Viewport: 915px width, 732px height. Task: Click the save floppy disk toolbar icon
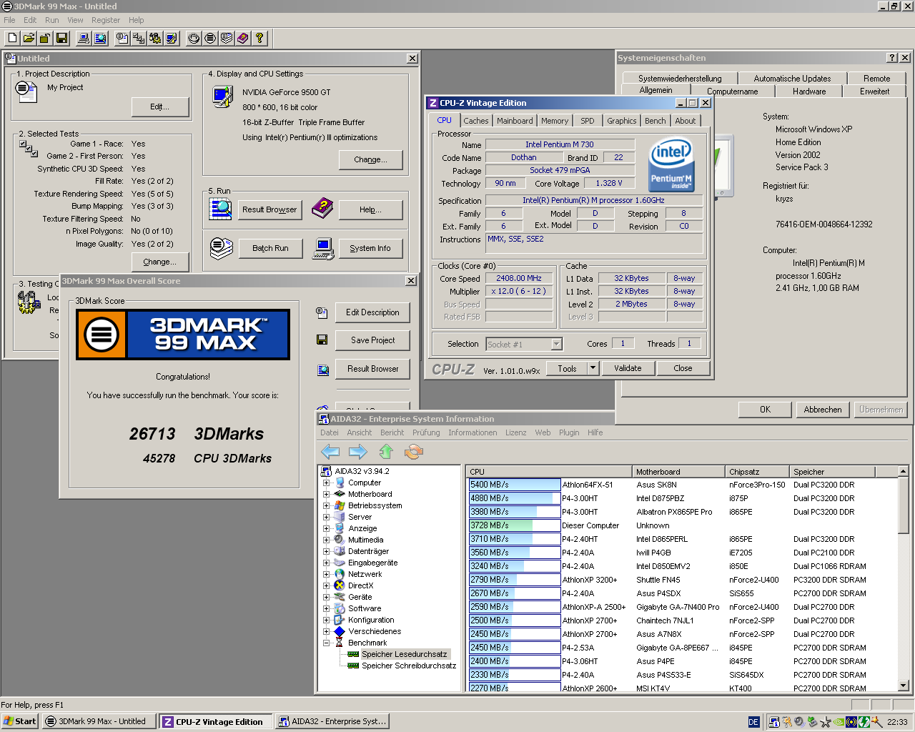click(x=61, y=38)
